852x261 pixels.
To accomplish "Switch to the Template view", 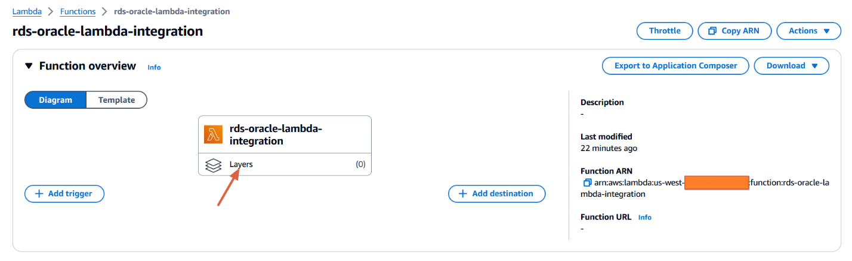I will pos(116,100).
